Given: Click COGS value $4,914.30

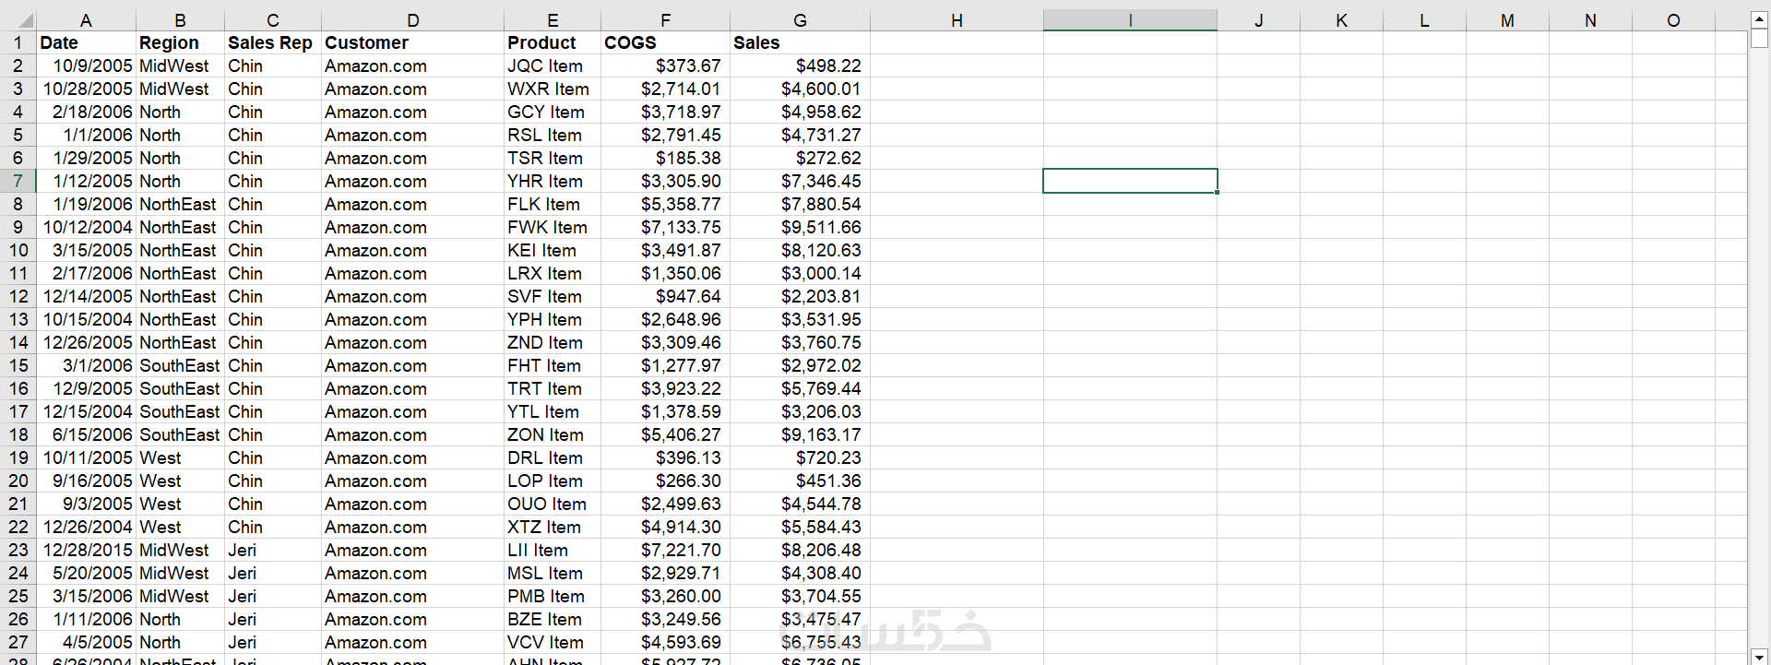Looking at the screenshot, I should click(x=665, y=527).
